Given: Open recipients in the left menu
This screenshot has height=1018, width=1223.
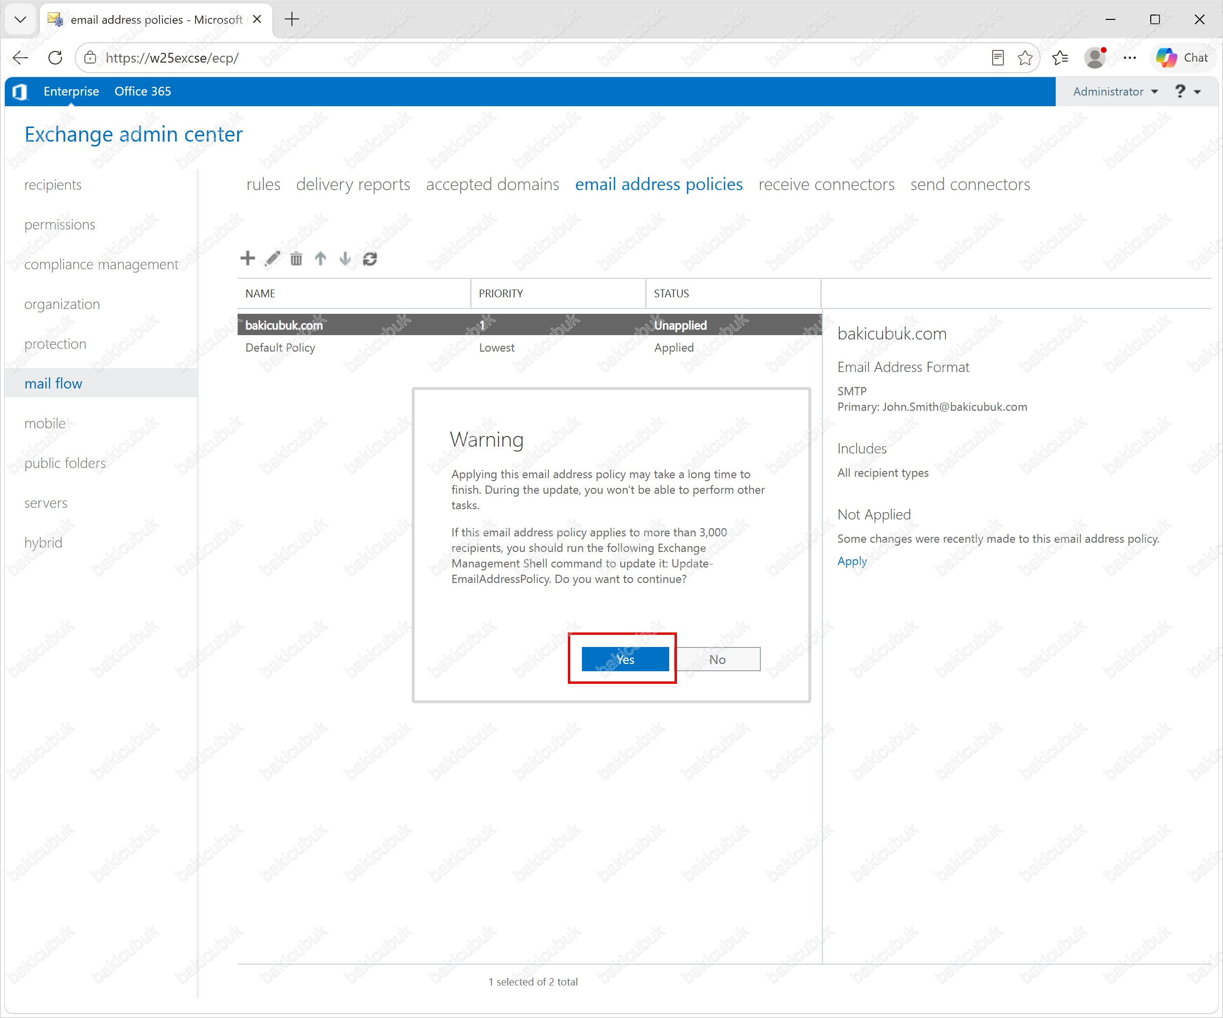Looking at the screenshot, I should [x=53, y=185].
